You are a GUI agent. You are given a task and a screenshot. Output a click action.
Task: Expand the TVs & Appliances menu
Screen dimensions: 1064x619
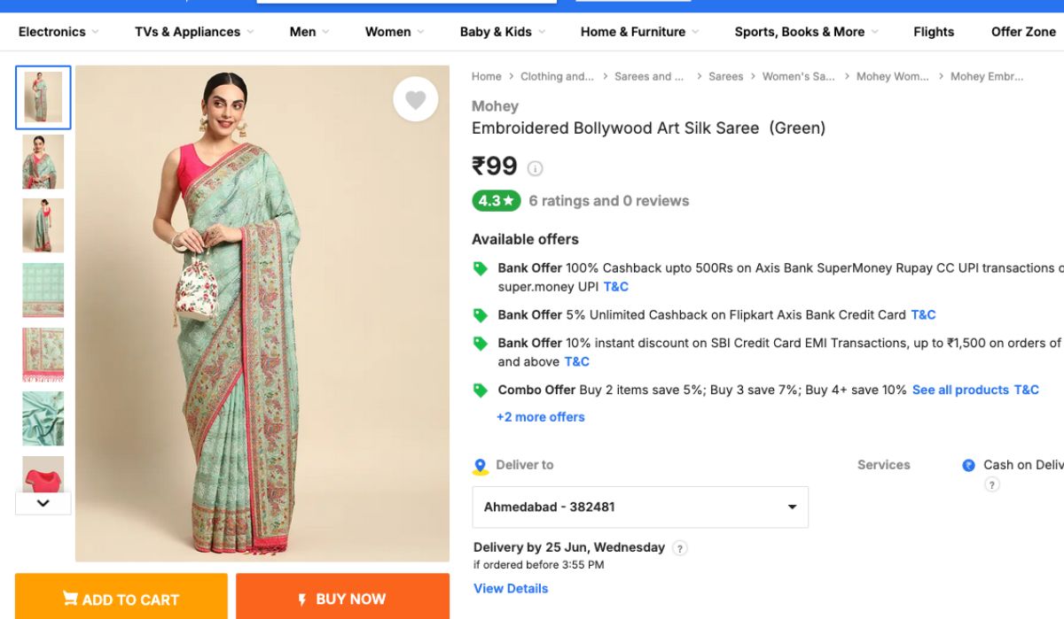pos(194,32)
